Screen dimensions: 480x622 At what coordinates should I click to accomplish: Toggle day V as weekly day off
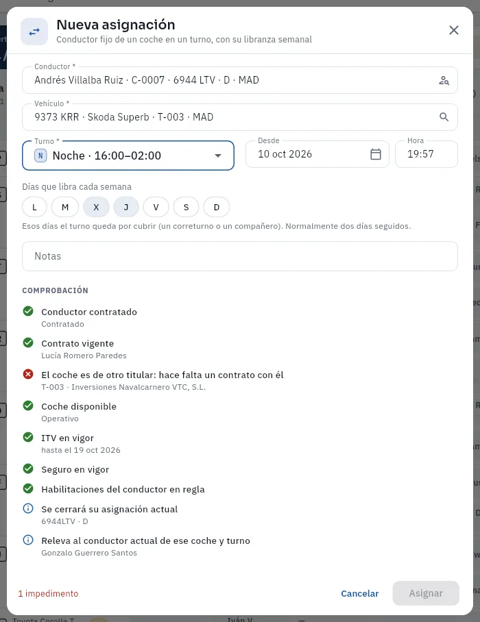point(156,207)
